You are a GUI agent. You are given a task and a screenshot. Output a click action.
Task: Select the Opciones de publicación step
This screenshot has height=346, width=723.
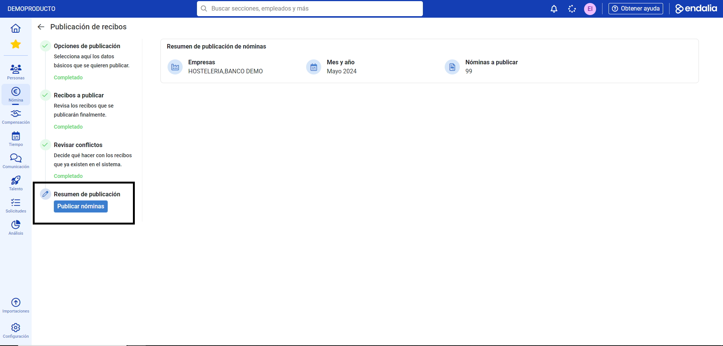tap(87, 46)
